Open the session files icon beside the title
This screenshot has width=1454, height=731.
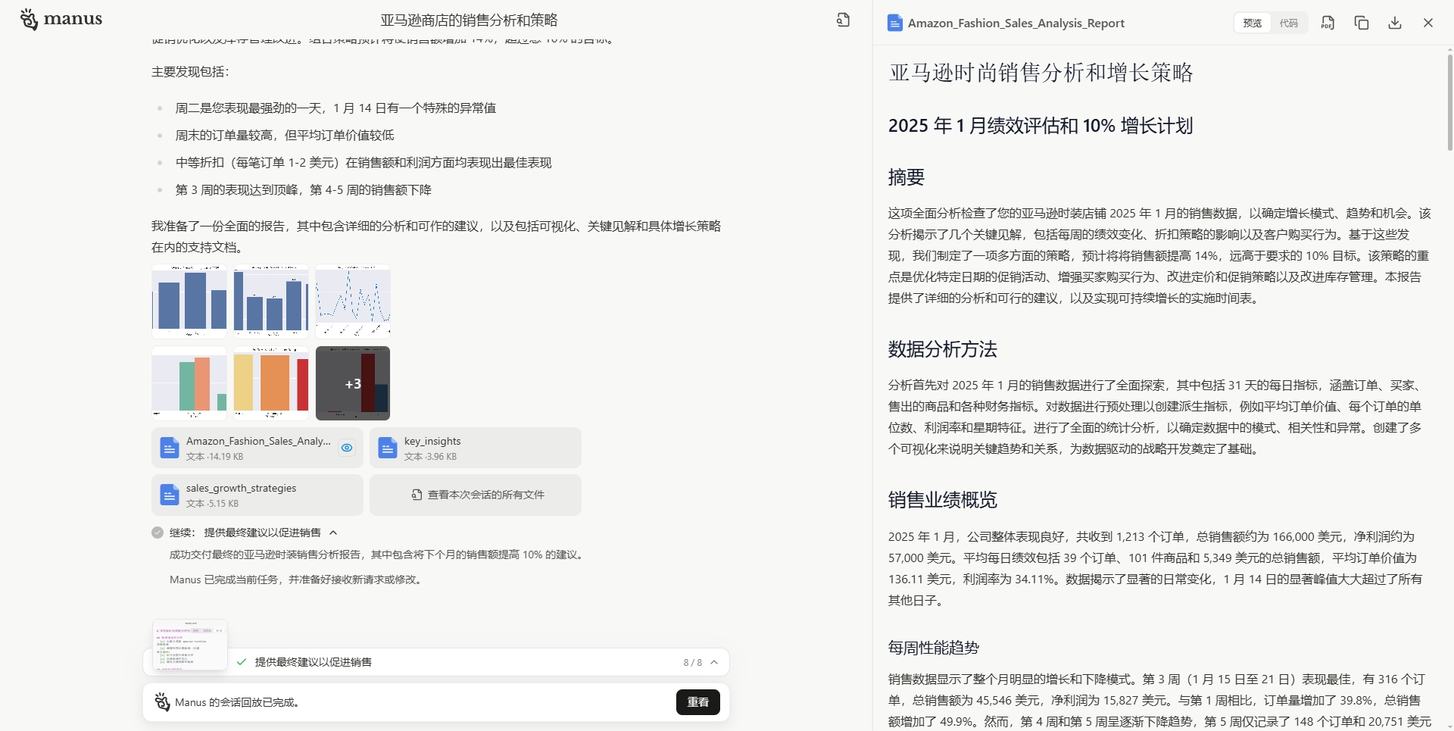click(843, 20)
